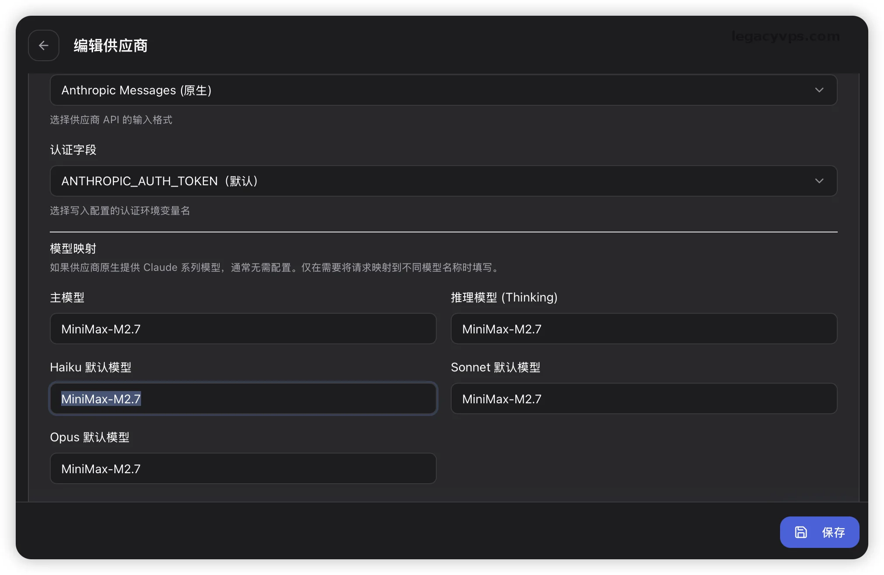
Task: Focus the Sonnet 默认模型 input field
Action: pyautogui.click(x=643, y=398)
